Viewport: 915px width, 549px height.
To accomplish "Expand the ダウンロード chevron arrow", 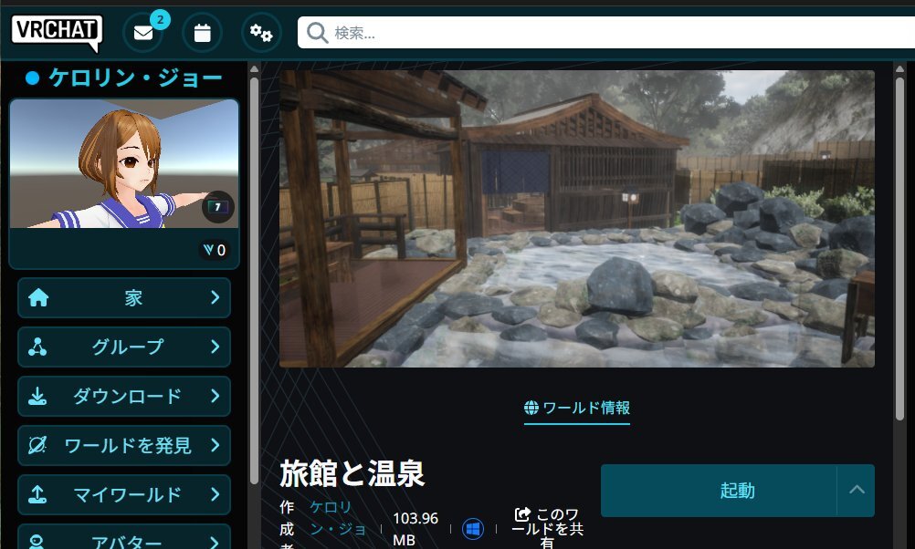I will [216, 396].
